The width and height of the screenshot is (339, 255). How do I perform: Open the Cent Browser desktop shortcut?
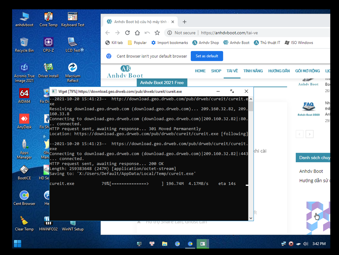point(24,198)
